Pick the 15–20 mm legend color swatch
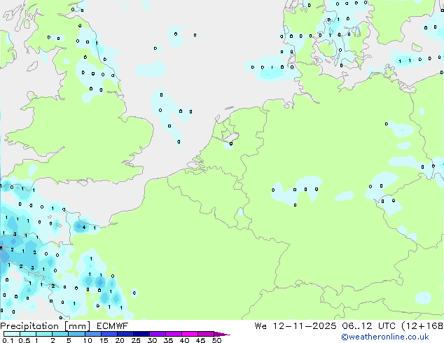This screenshot has height=343, width=444. coord(109,334)
